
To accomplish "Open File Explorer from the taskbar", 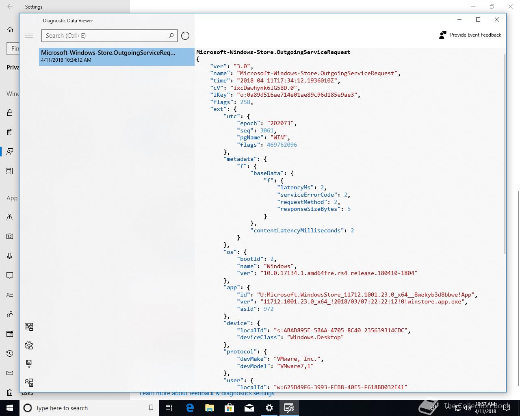I will 209,408.
